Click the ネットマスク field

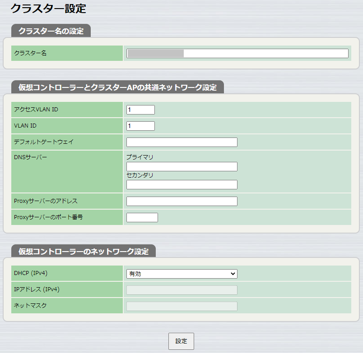click(181, 306)
